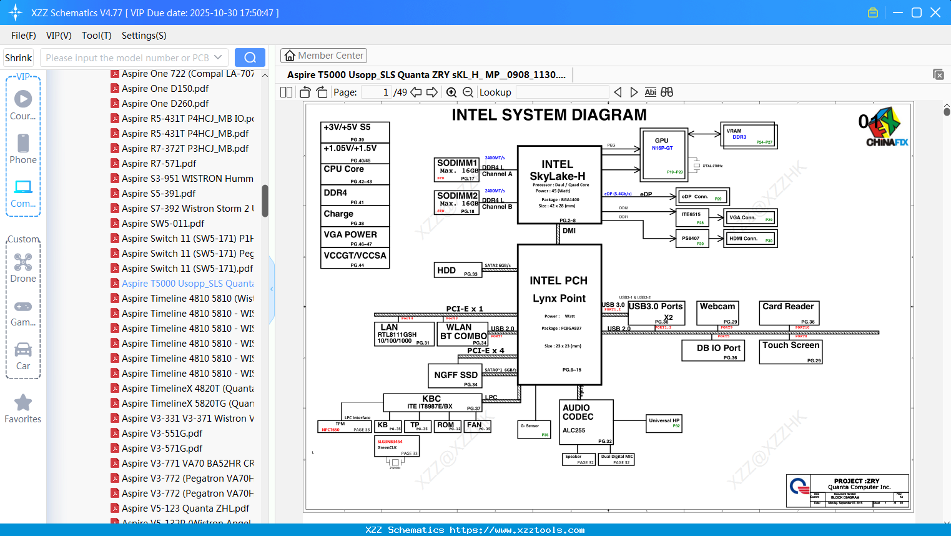Image resolution: width=951 pixels, height=536 pixels.
Task: Click the zoom in magnifier icon
Action: pos(451,92)
